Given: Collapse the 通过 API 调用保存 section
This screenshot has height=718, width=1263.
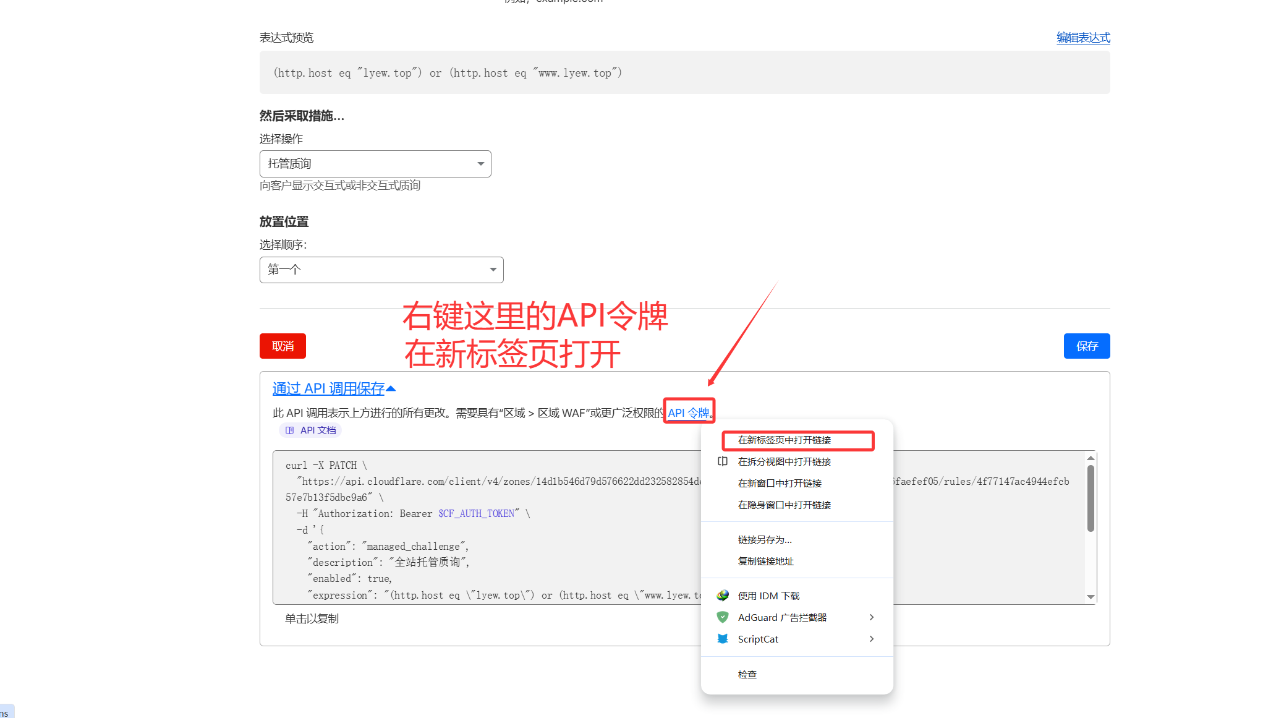Looking at the screenshot, I should [x=334, y=388].
